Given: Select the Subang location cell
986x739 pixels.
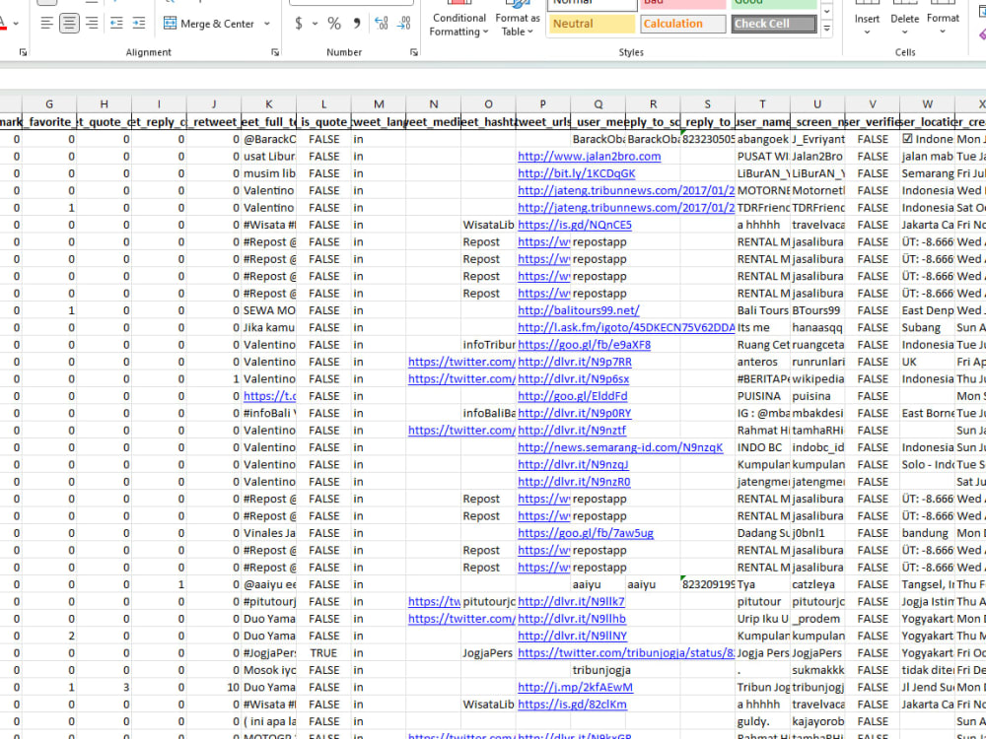Looking at the screenshot, I should coord(927,327).
